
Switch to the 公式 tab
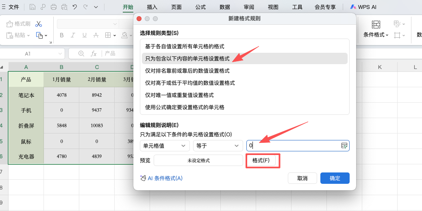tap(200, 7)
